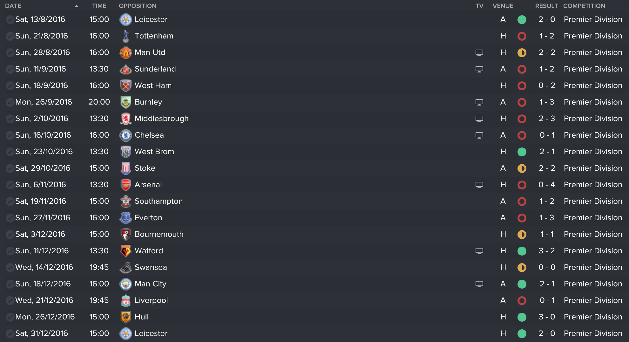
Task: Click the Date column sort arrow
Action: coord(76,6)
